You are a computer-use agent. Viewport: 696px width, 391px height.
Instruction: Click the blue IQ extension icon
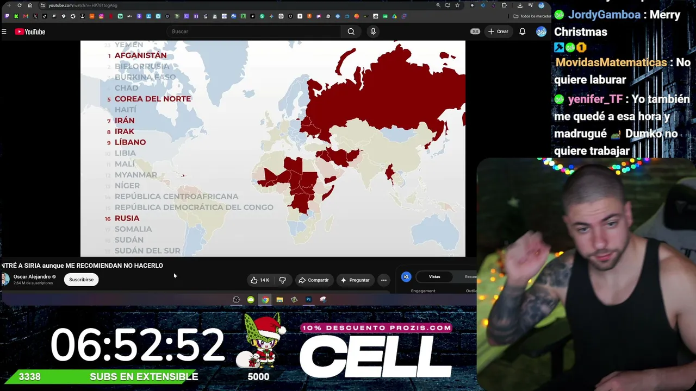[406, 277]
